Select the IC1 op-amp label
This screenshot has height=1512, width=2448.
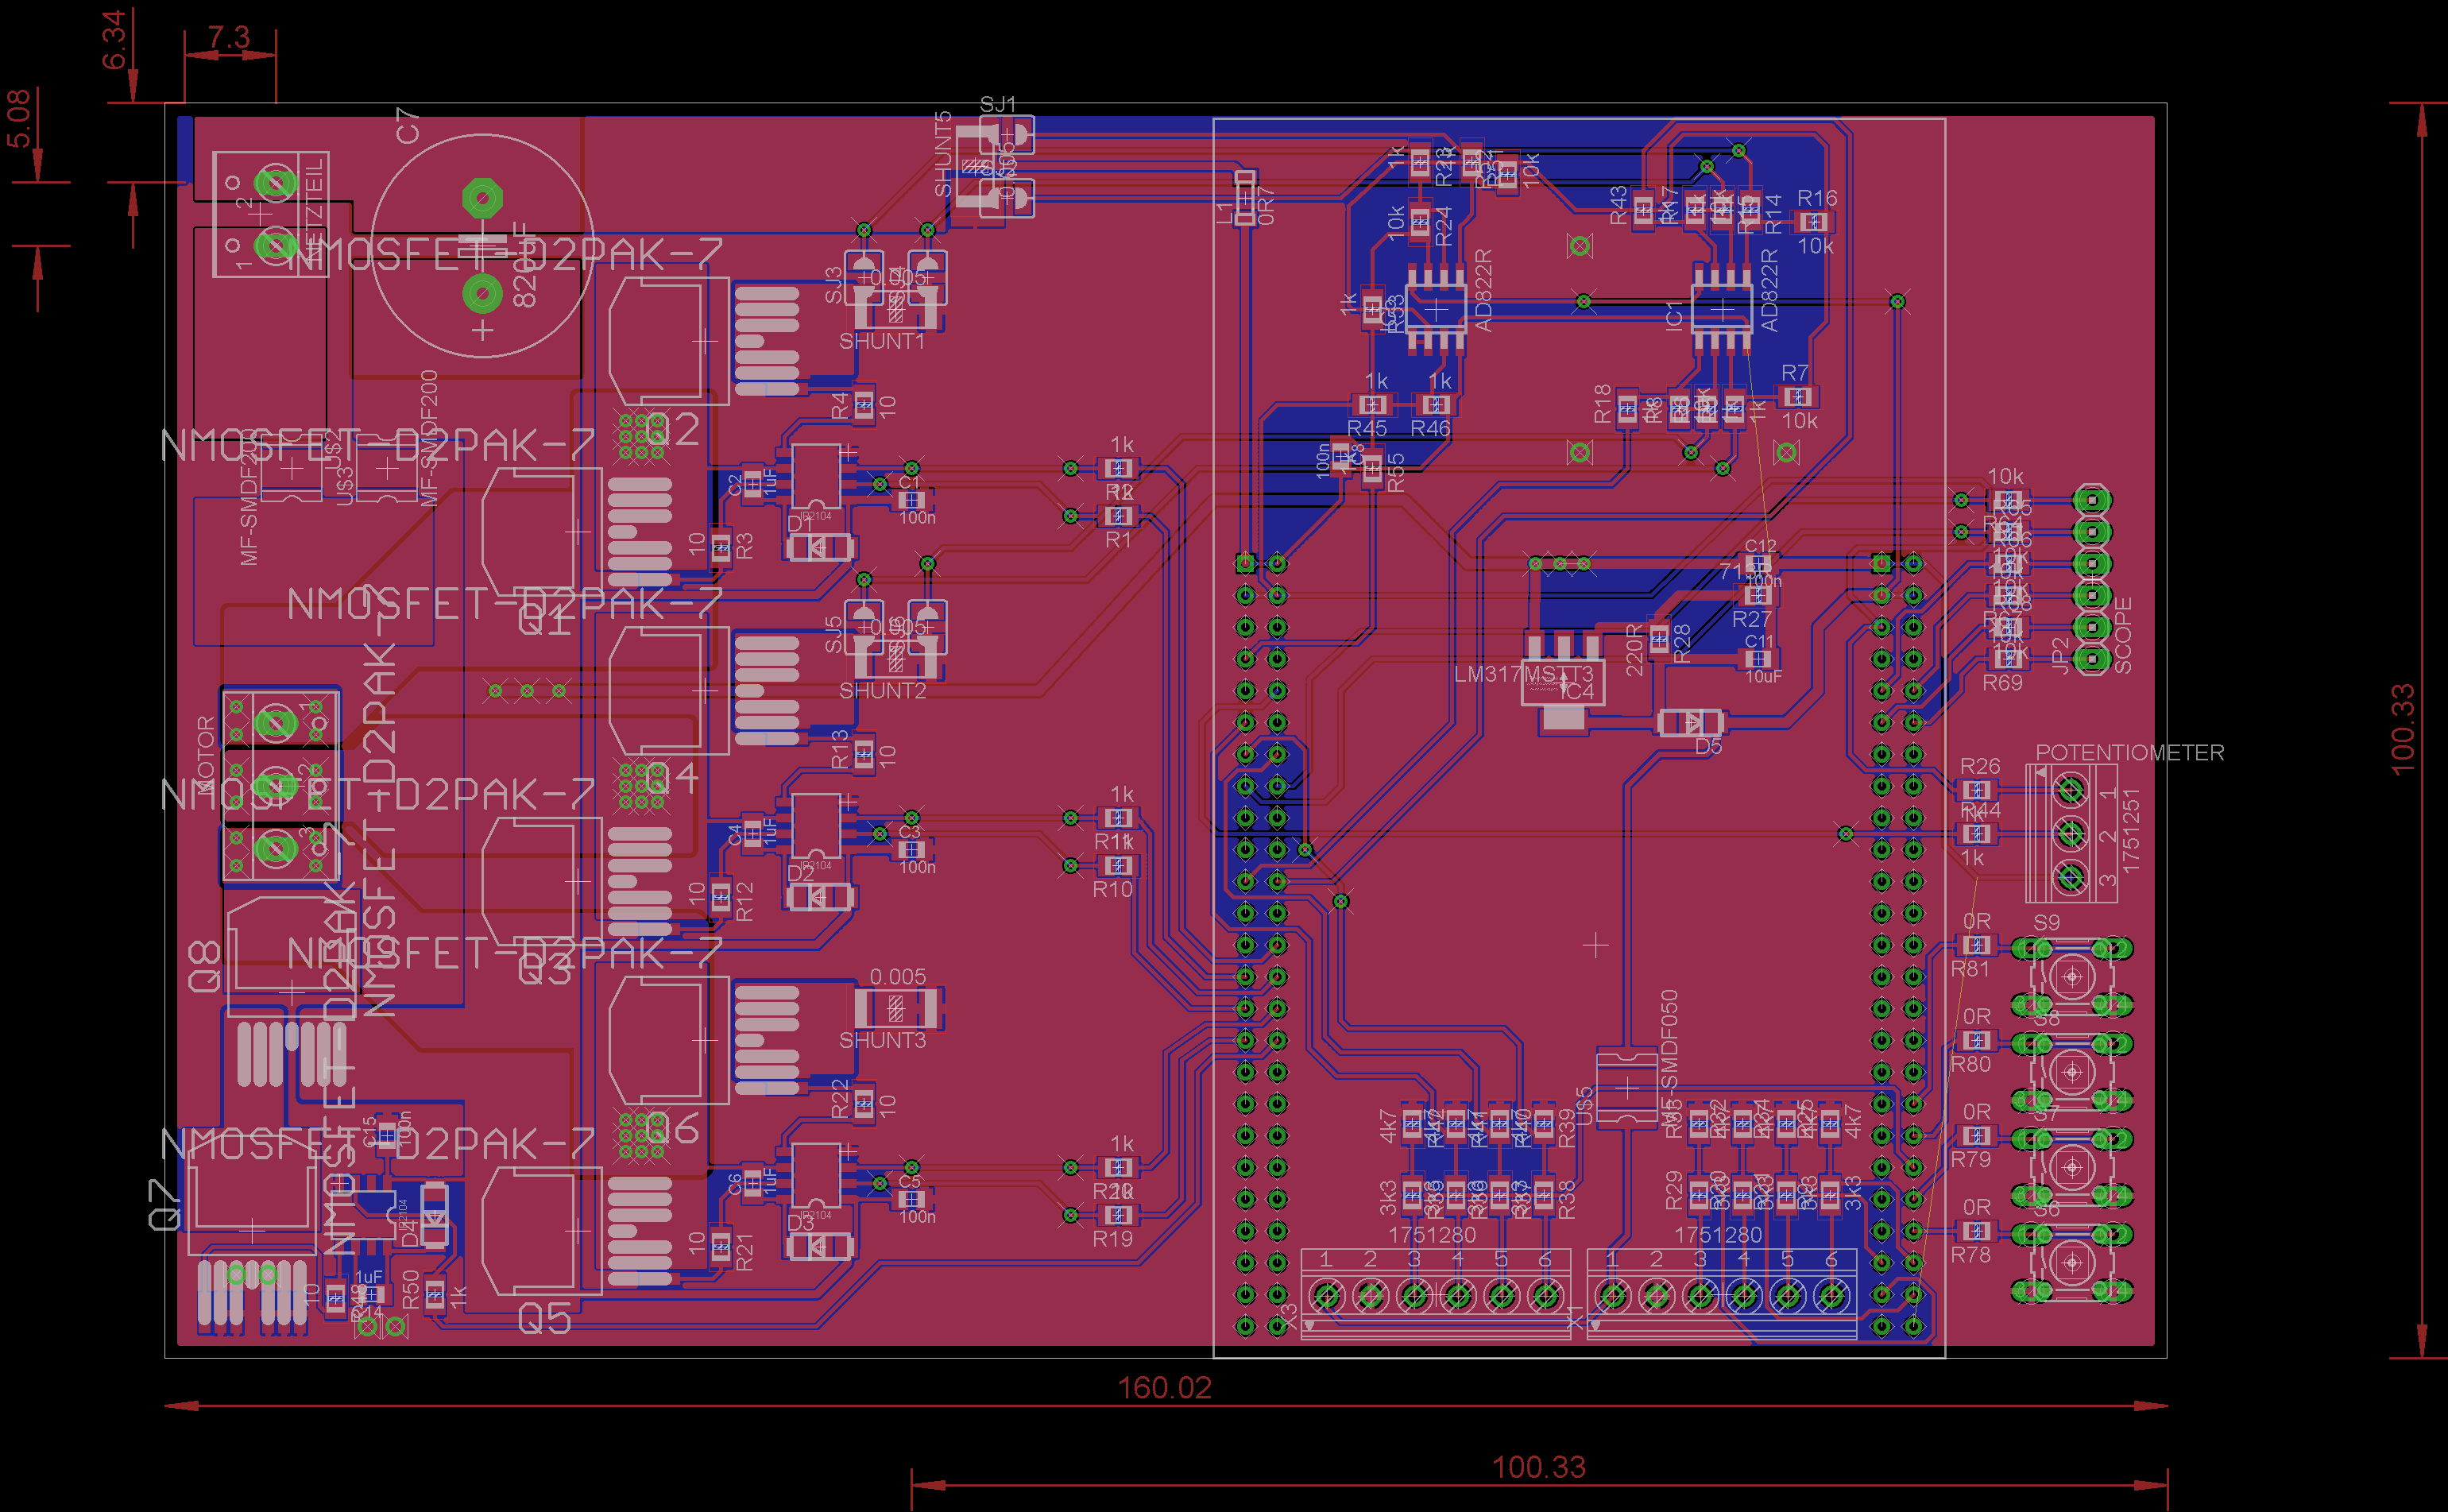pyautogui.click(x=1674, y=316)
